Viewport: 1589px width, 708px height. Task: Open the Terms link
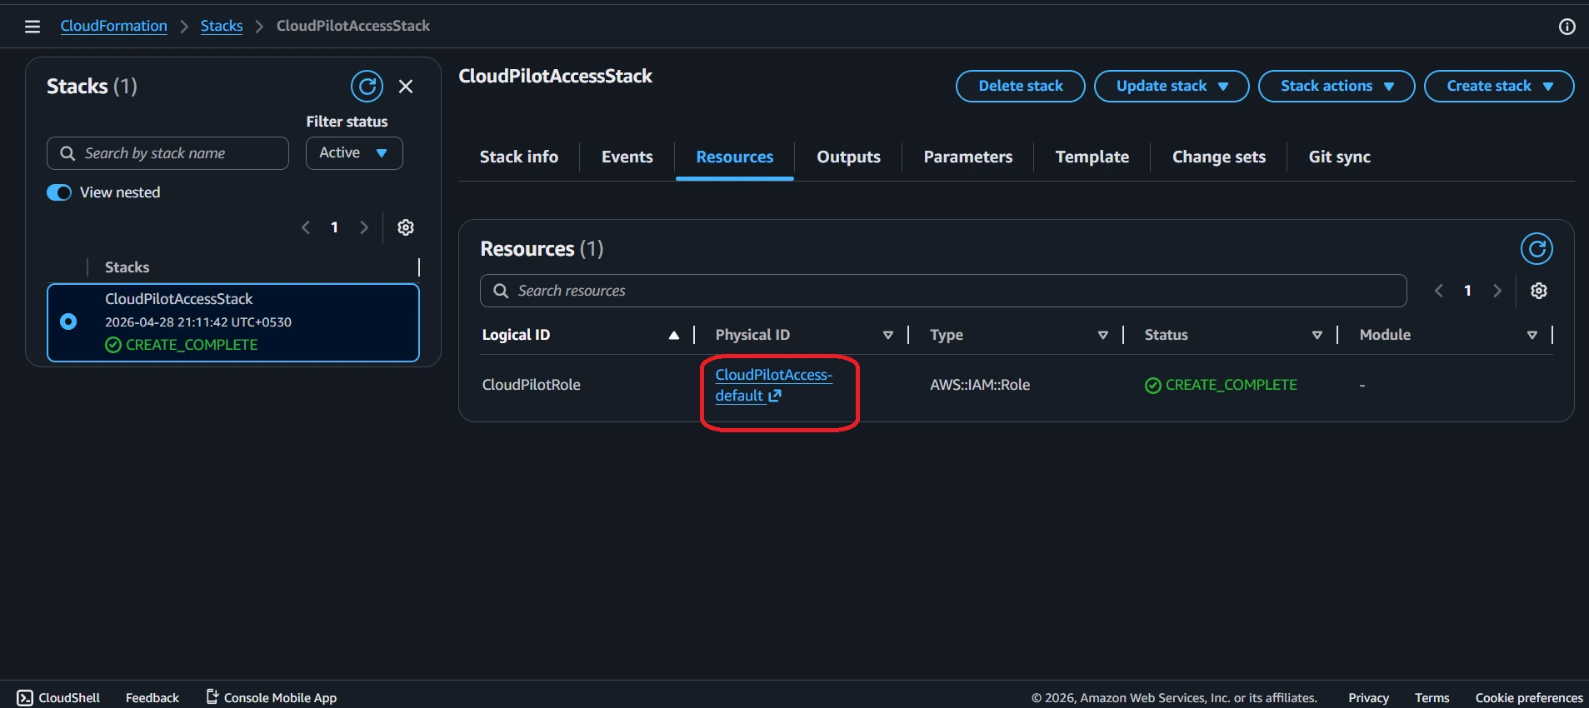click(1432, 698)
